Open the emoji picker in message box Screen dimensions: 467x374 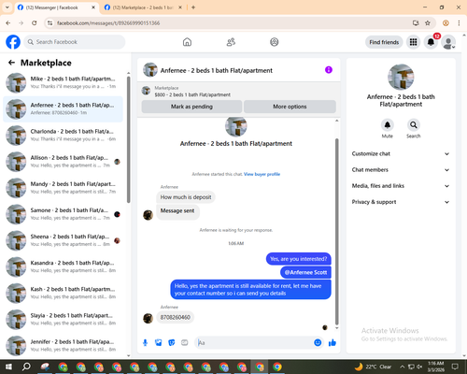click(318, 343)
